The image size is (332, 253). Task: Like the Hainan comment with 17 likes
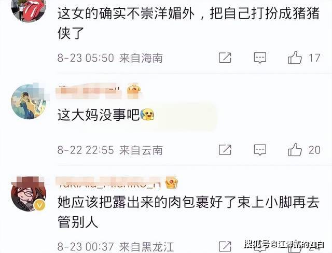tap(295, 58)
